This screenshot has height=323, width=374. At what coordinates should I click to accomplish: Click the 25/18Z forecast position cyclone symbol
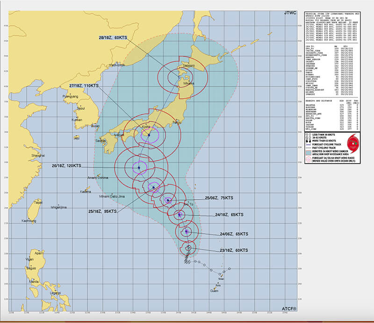coord(154,187)
